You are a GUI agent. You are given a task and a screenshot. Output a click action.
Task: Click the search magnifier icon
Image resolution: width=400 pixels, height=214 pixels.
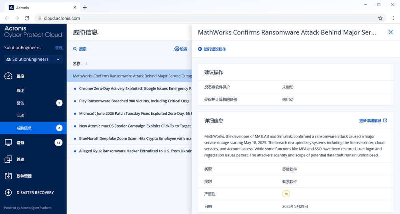[75, 49]
